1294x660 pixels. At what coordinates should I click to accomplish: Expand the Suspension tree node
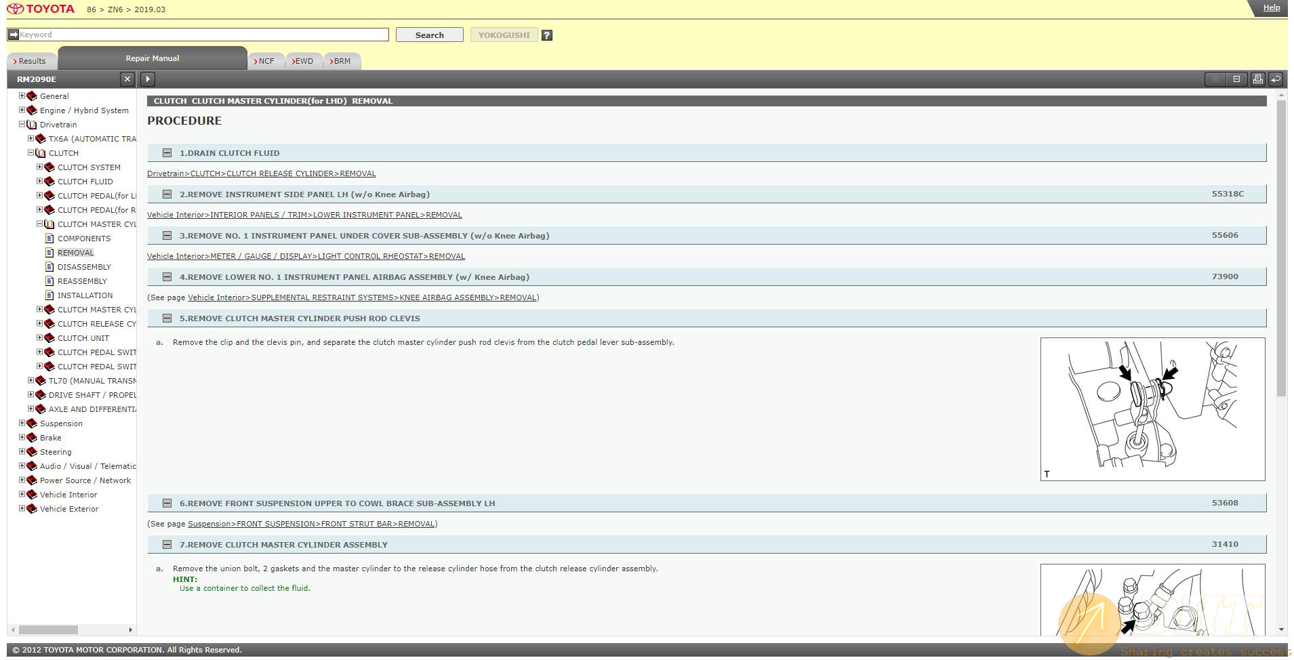22,423
